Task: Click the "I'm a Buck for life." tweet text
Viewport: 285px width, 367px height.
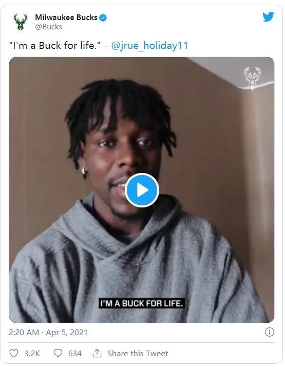Action: click(x=55, y=45)
